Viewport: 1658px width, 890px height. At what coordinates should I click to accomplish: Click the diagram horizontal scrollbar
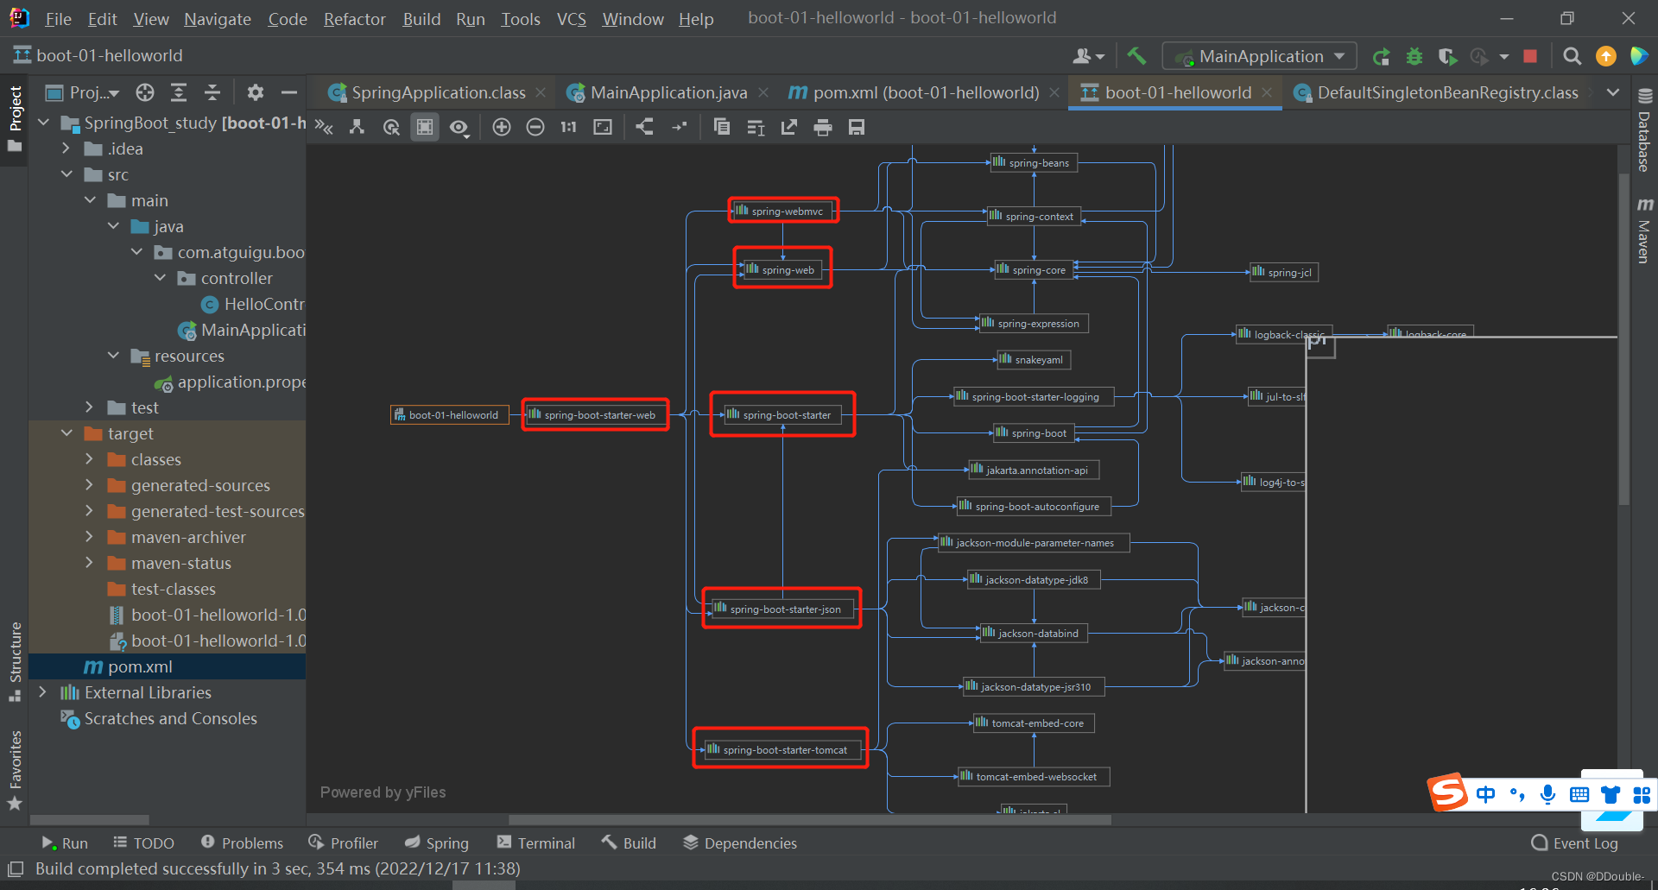click(x=809, y=819)
